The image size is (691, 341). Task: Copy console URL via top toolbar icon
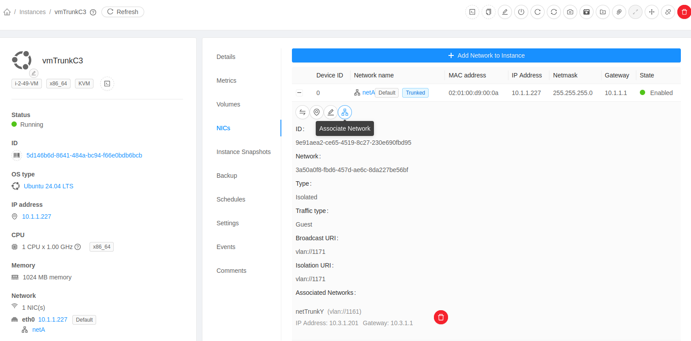click(489, 12)
